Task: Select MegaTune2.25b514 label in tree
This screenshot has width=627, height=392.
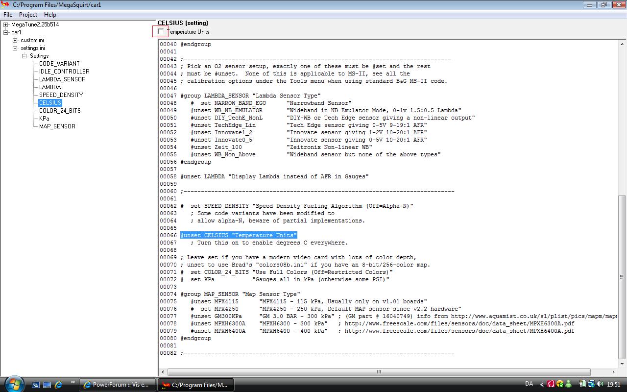Action: pyautogui.click(x=35, y=24)
